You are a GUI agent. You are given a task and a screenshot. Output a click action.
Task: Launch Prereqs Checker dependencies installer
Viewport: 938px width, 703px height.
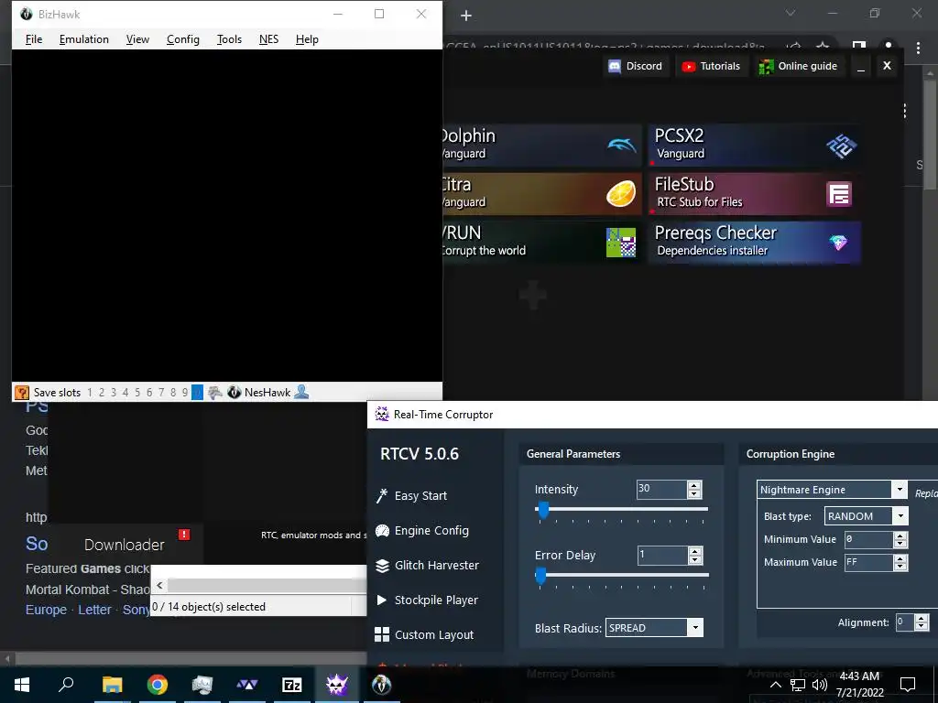pyautogui.click(x=755, y=242)
